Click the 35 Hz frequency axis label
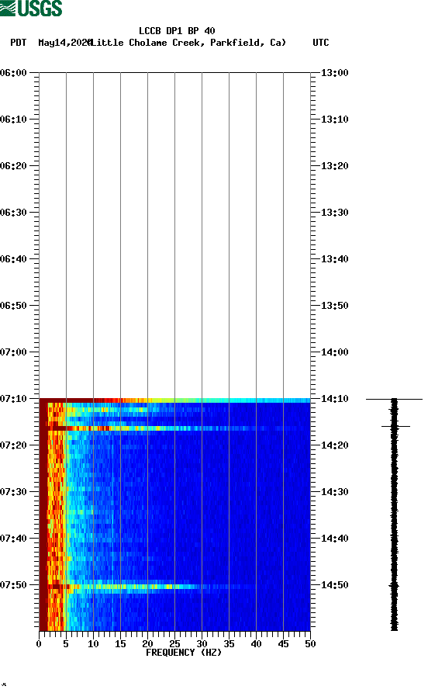 pyautogui.click(x=230, y=644)
